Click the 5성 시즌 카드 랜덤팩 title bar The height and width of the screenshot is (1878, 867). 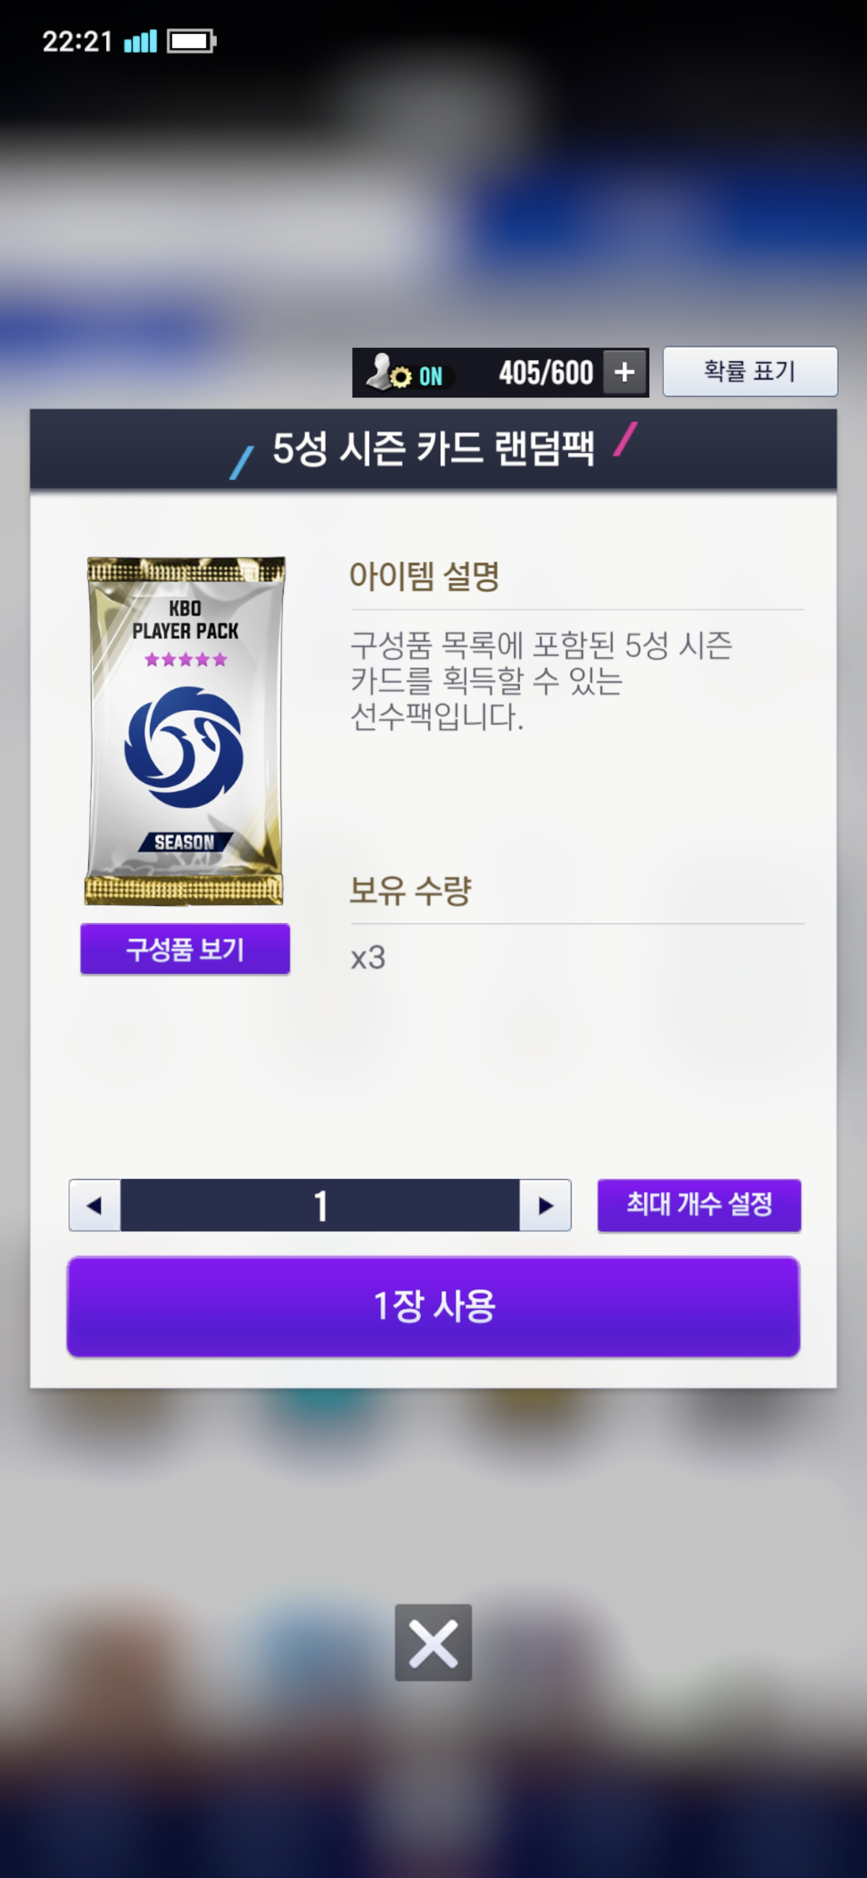[433, 448]
